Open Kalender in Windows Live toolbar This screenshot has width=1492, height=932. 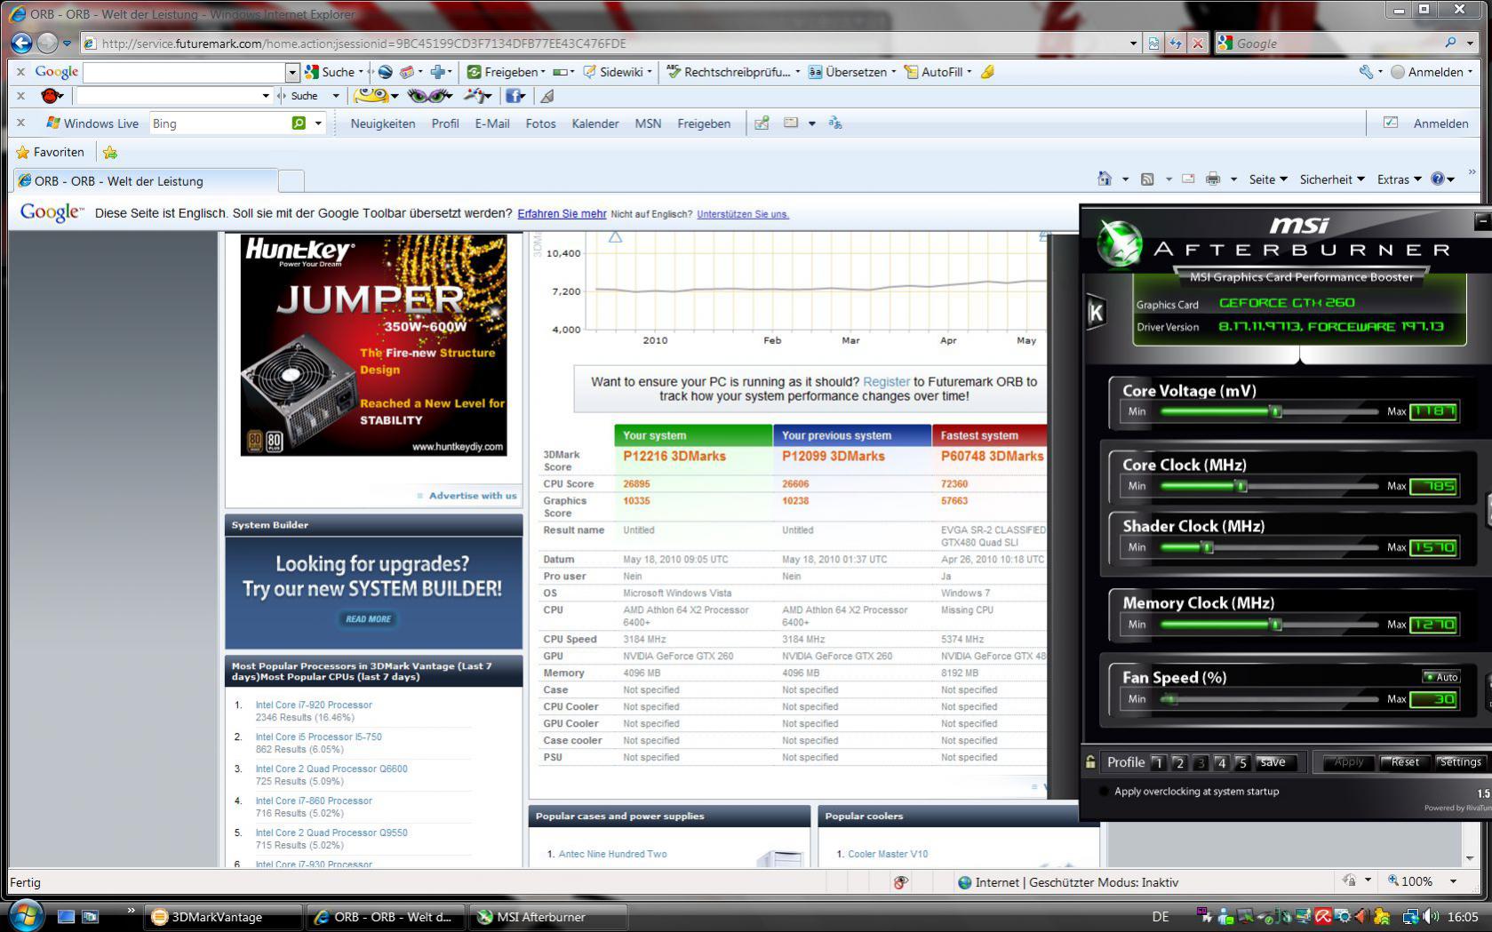[595, 123]
